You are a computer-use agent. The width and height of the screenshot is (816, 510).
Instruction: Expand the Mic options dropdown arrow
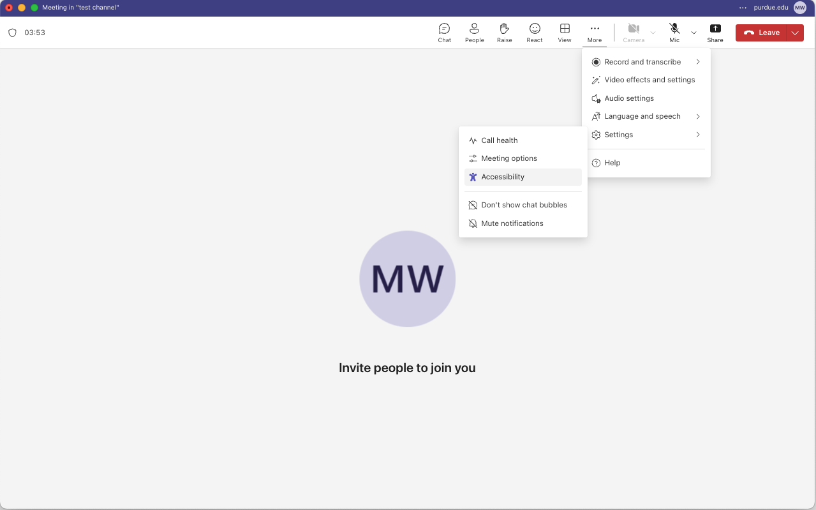pyautogui.click(x=694, y=33)
